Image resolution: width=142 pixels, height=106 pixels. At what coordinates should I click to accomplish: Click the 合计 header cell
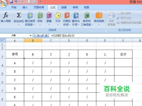pyautogui.click(x=123, y=54)
